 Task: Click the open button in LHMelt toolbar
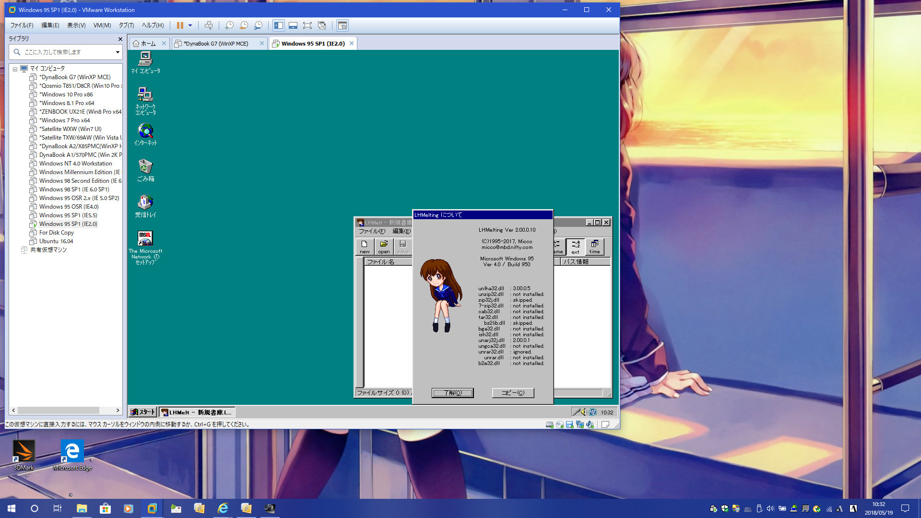(x=384, y=247)
